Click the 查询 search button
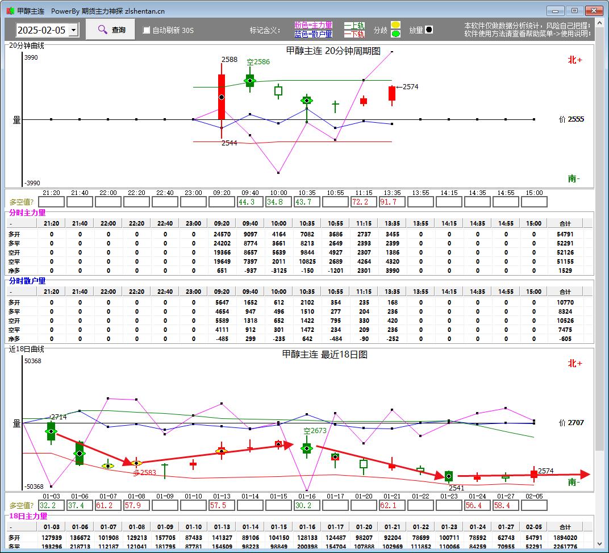The image size is (609, 553). 111,30
